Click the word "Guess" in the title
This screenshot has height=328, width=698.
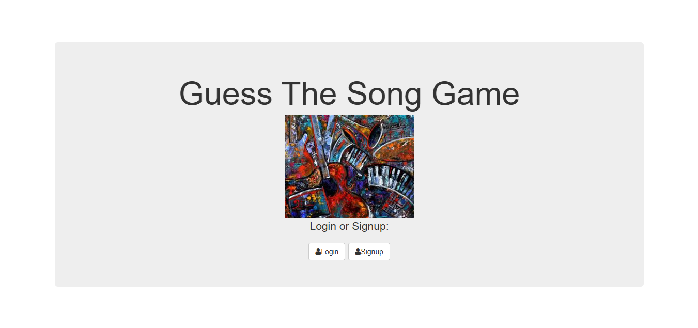click(x=225, y=93)
